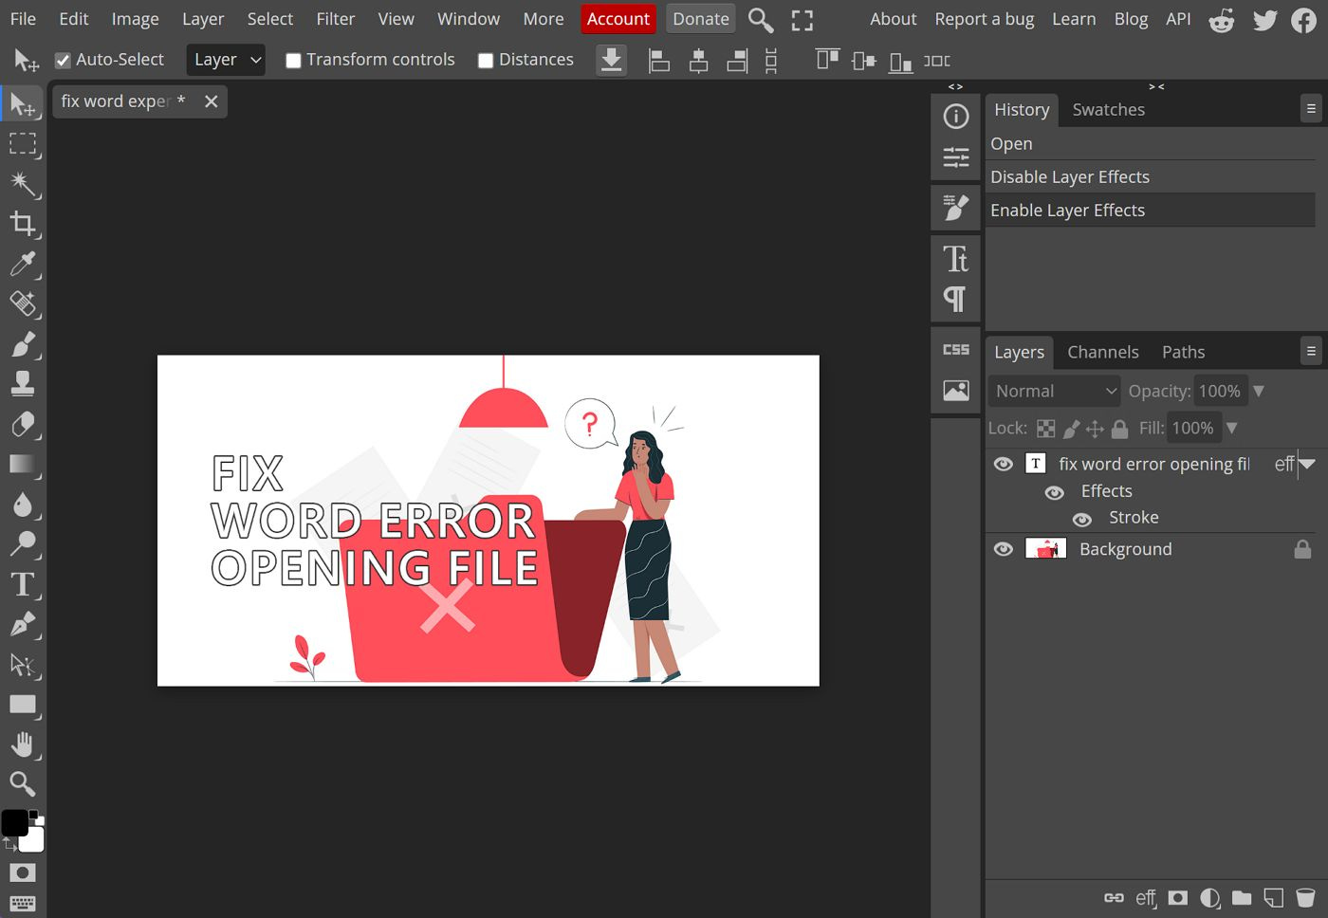
Task: Select the Type tool
Action: click(23, 585)
